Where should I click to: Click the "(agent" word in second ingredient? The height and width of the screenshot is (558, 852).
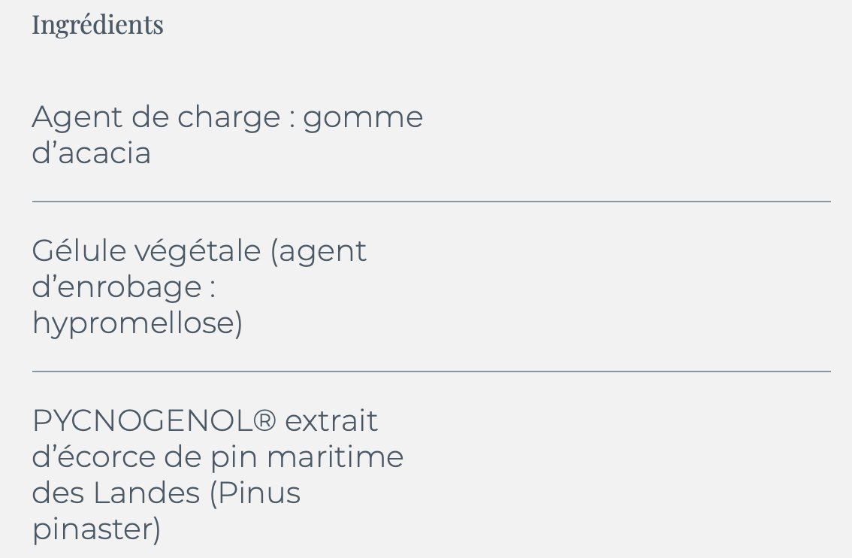click(319, 250)
